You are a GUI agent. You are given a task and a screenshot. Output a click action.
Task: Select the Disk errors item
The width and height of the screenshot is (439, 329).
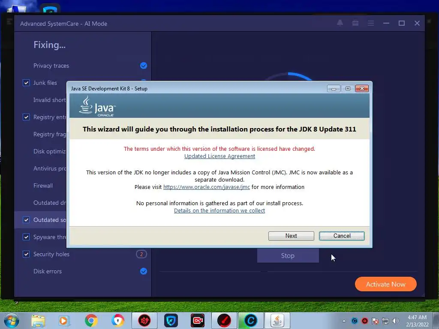coord(47,271)
